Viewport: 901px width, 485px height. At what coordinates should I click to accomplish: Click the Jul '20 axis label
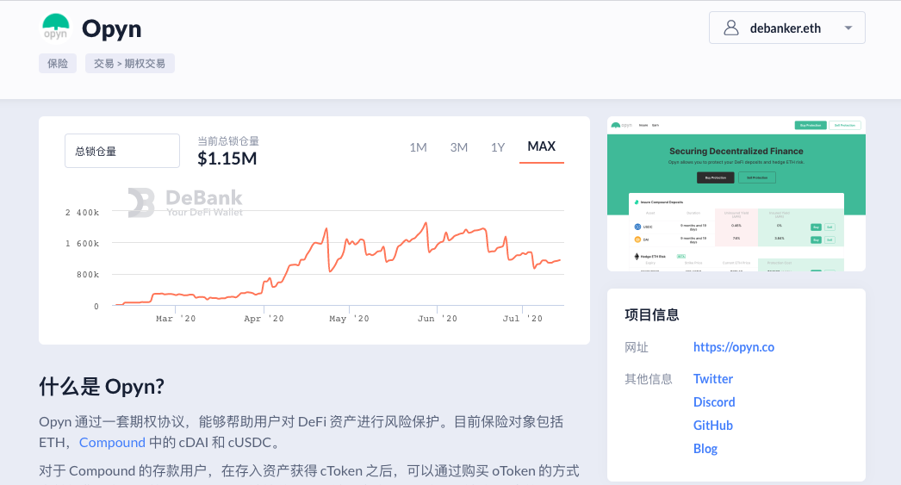(522, 319)
